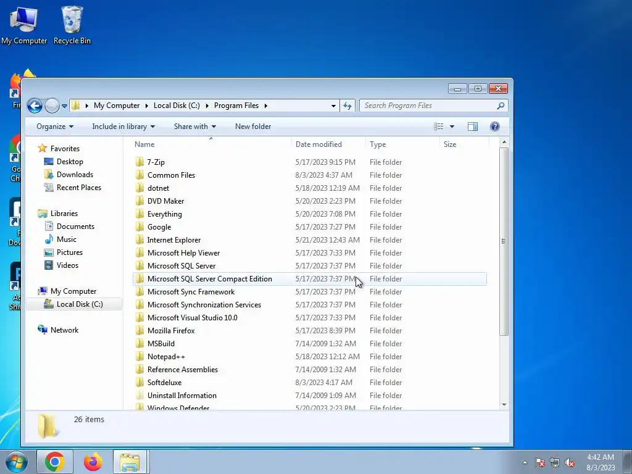Open the recent pages dropdown arrow
The width and height of the screenshot is (632, 474).
(64, 106)
